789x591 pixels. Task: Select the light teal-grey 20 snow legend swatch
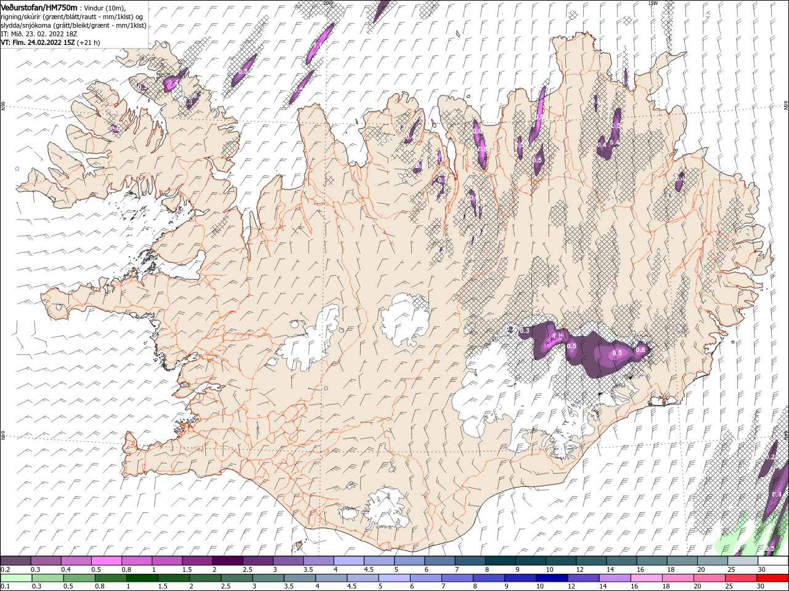pyautogui.click(x=713, y=561)
